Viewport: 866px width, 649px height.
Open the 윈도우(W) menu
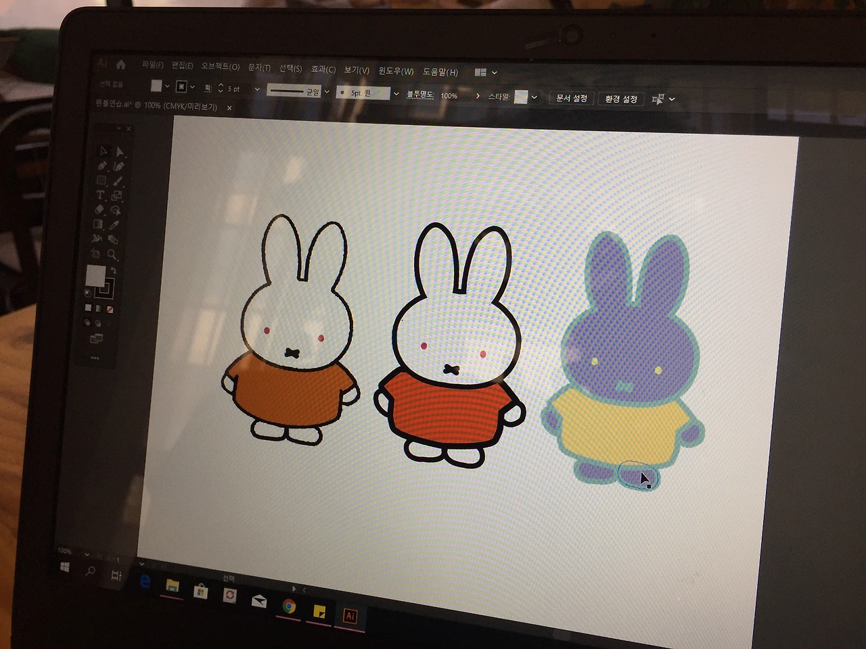(x=396, y=71)
